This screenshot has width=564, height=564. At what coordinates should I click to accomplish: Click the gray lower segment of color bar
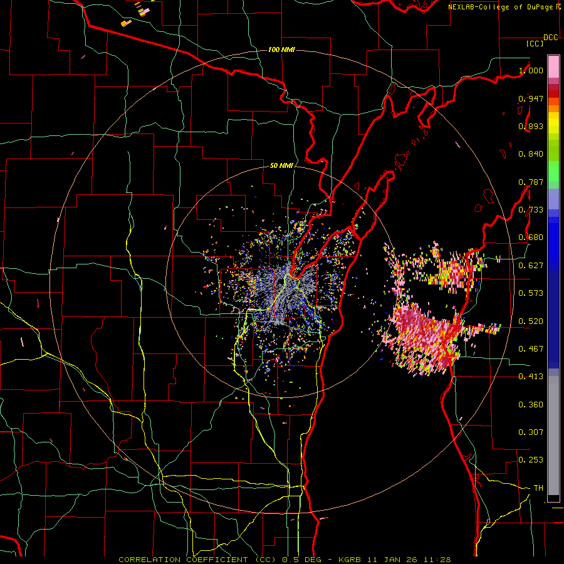click(553, 436)
